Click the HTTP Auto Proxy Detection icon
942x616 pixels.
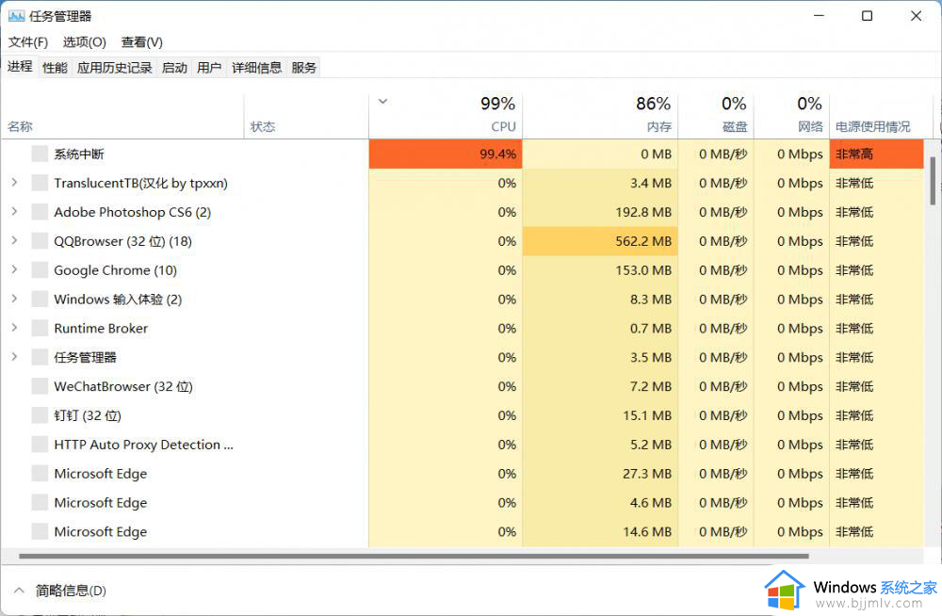[x=40, y=445]
